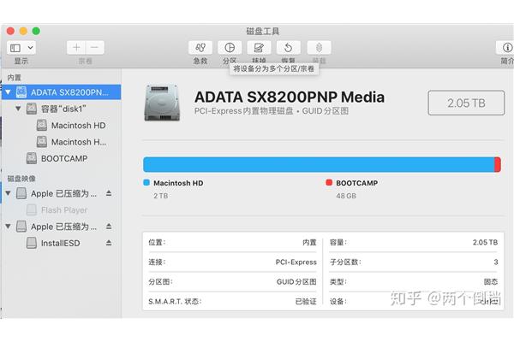Click the Mount (装载) toolbar icon

tap(319, 48)
